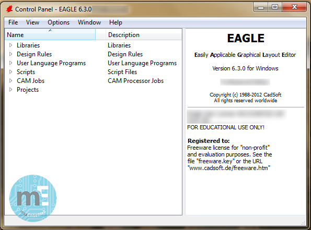This screenshot has width=311, height=230.
Task: Click the 'Version 6.3.0 for Windows' text
Action: point(245,68)
